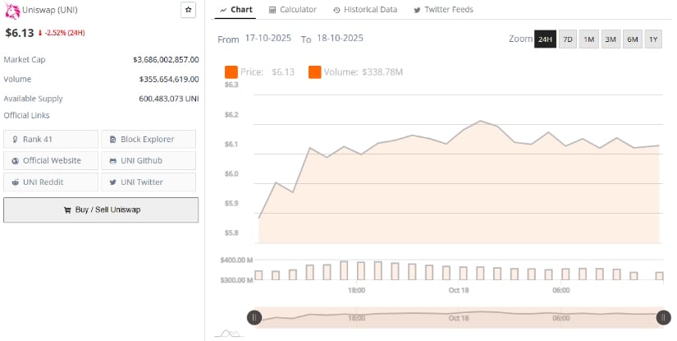Toggle the orange Price legend swatch
The width and height of the screenshot is (677, 341).
[231, 72]
